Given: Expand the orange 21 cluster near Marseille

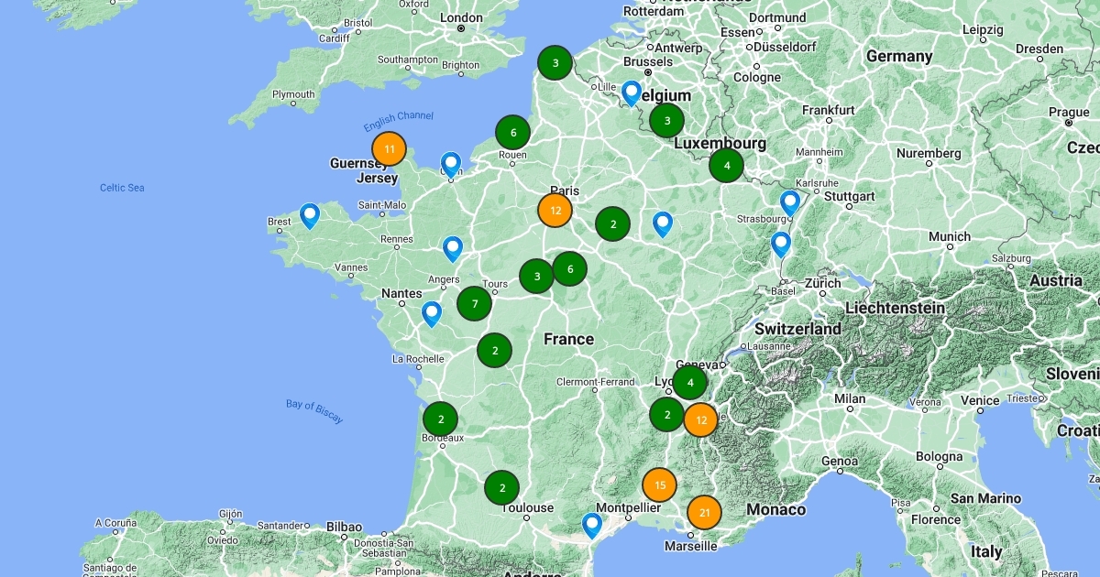Looking at the screenshot, I should pos(704,513).
